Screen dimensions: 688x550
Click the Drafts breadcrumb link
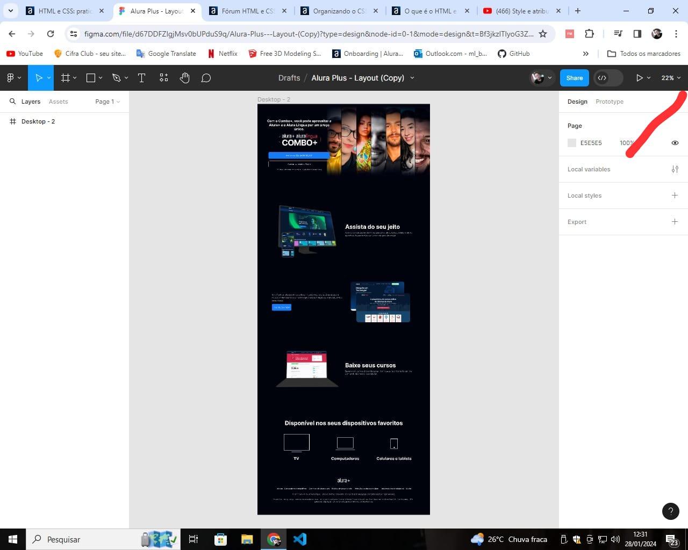point(289,78)
